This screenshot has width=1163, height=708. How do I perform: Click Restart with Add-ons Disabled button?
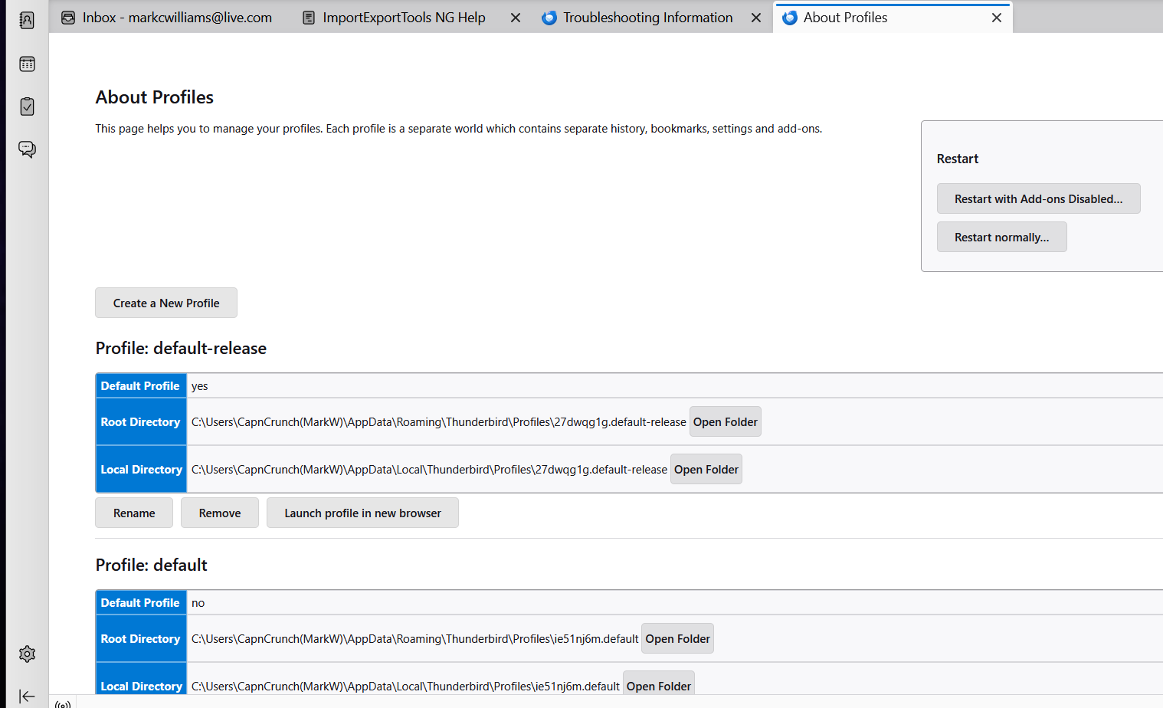pyautogui.click(x=1038, y=198)
